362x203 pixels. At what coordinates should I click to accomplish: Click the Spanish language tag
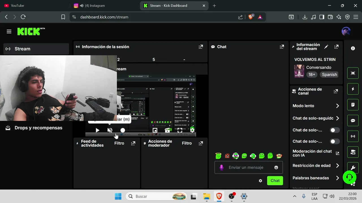click(329, 75)
